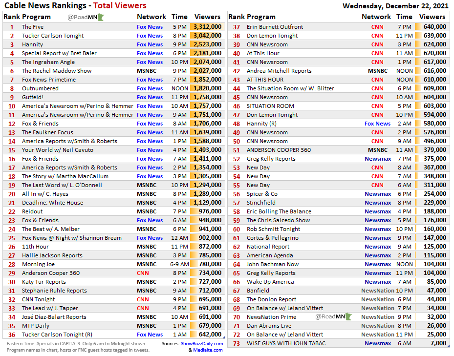
Task: Click the Minnesota icon next to @RoadMN on NewsNation Prime row
Action: (347, 316)
